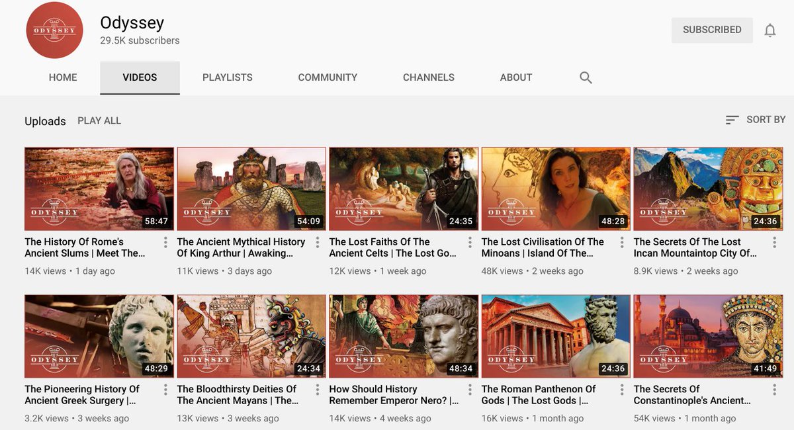
Task: Play the Constantinople video thumbnail
Action: click(708, 336)
